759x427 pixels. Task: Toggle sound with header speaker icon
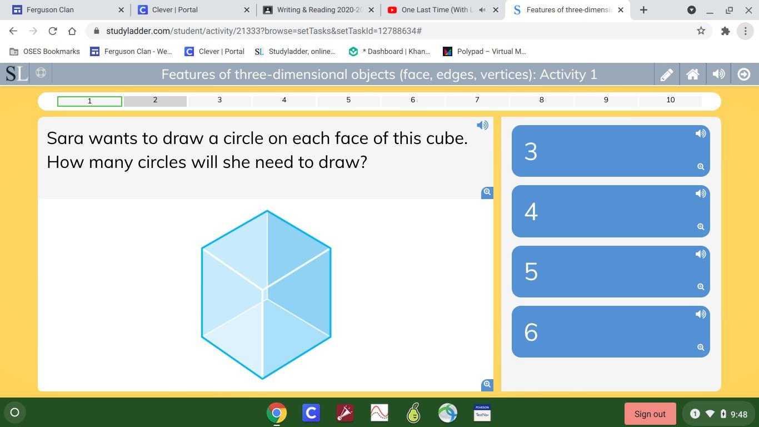[718, 75]
